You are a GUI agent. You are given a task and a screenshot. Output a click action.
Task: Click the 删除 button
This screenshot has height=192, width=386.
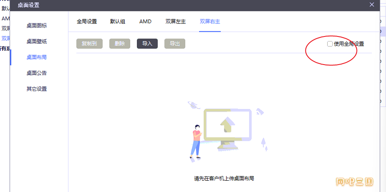120,44
